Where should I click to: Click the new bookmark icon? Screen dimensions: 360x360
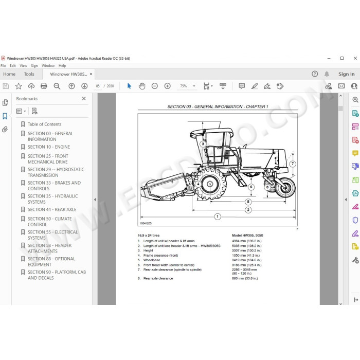coord(34,111)
